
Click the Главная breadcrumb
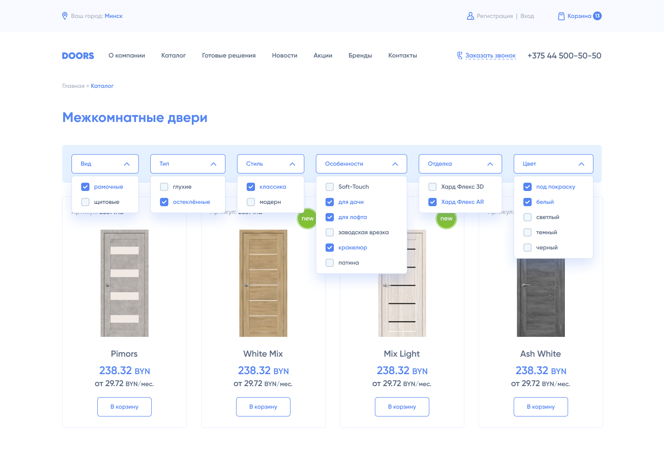[x=73, y=86]
